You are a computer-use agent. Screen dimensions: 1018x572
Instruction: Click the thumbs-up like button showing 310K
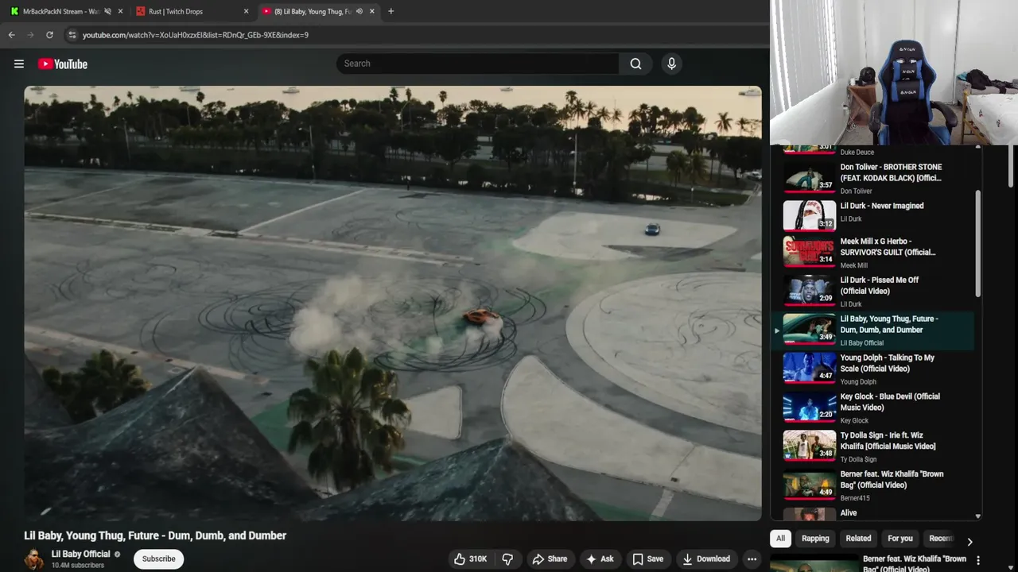tap(469, 558)
